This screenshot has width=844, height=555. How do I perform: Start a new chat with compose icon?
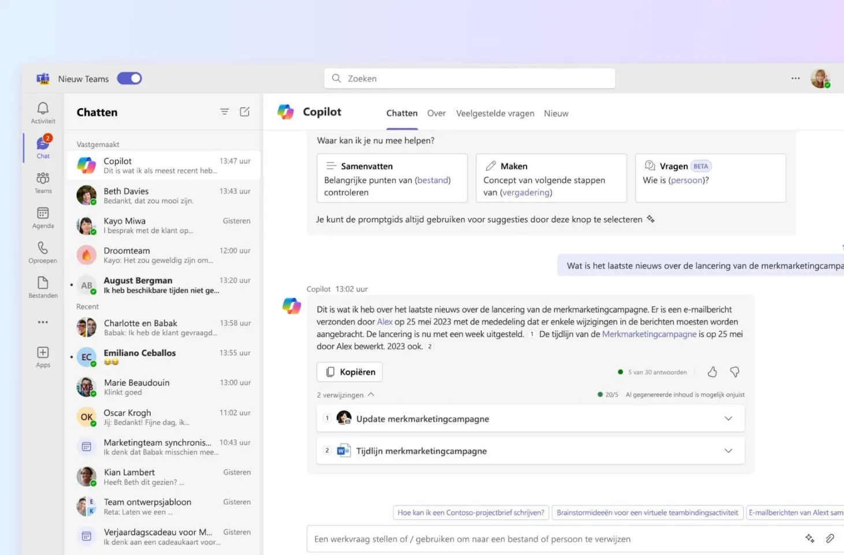click(x=245, y=112)
